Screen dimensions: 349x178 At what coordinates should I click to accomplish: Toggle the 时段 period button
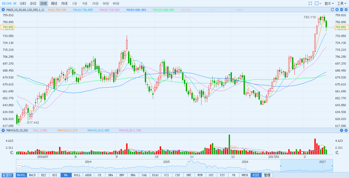coord(256,175)
